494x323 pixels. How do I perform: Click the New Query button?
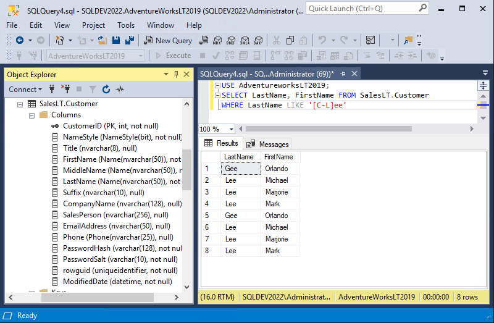point(168,40)
